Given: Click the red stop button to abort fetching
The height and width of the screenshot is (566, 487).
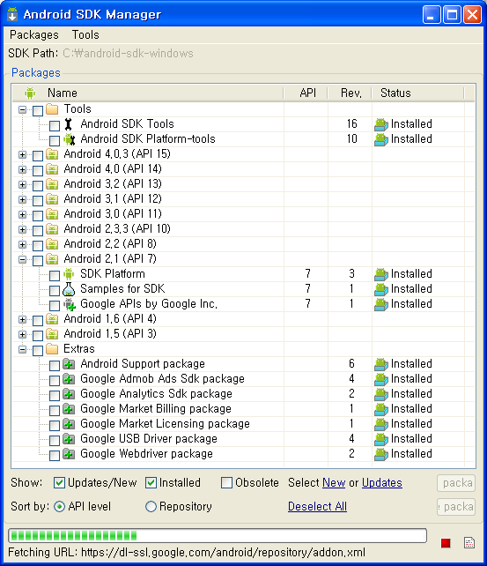Looking at the screenshot, I should click(x=446, y=542).
